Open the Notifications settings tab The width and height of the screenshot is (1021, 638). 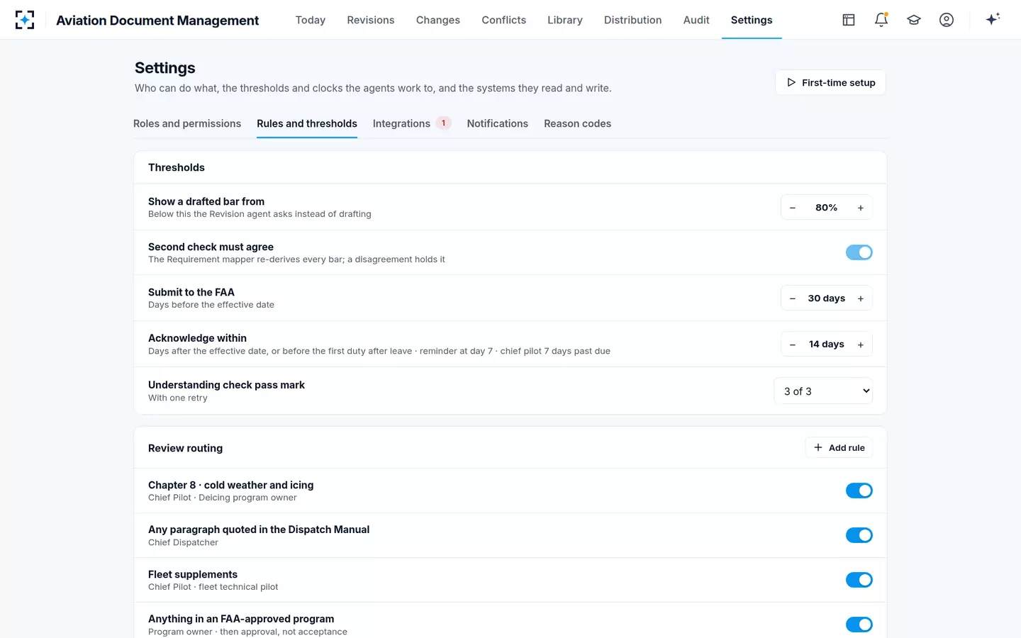pyautogui.click(x=498, y=123)
